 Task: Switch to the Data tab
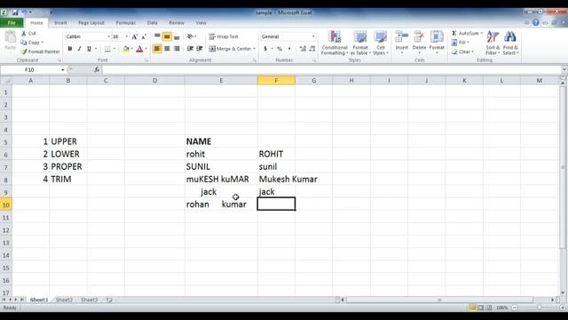[152, 22]
